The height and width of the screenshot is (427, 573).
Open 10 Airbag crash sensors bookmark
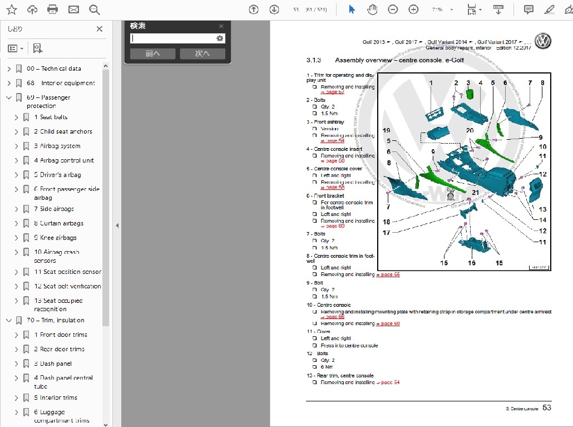coord(57,256)
